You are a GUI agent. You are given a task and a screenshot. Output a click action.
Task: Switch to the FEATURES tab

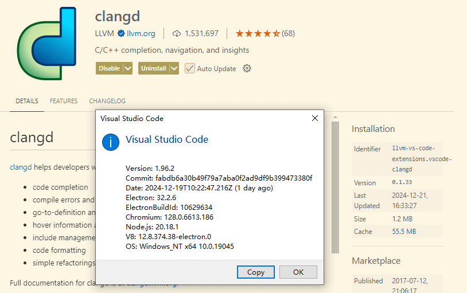(64, 101)
